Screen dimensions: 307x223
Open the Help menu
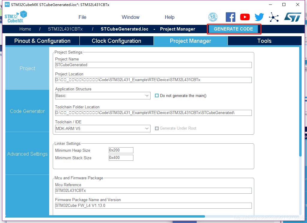[170, 17]
